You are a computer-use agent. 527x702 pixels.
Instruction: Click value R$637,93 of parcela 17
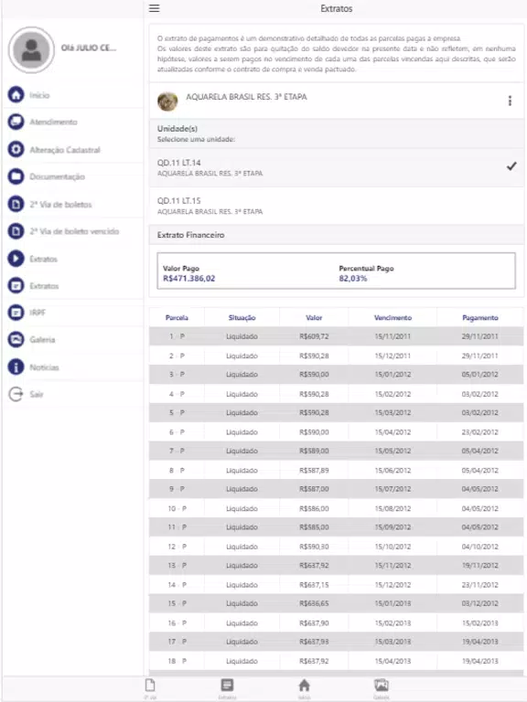pyautogui.click(x=314, y=642)
